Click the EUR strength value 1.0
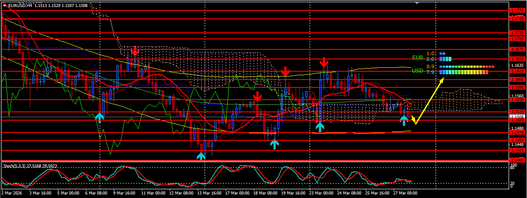The image size is (527, 198). pyautogui.click(x=430, y=53)
